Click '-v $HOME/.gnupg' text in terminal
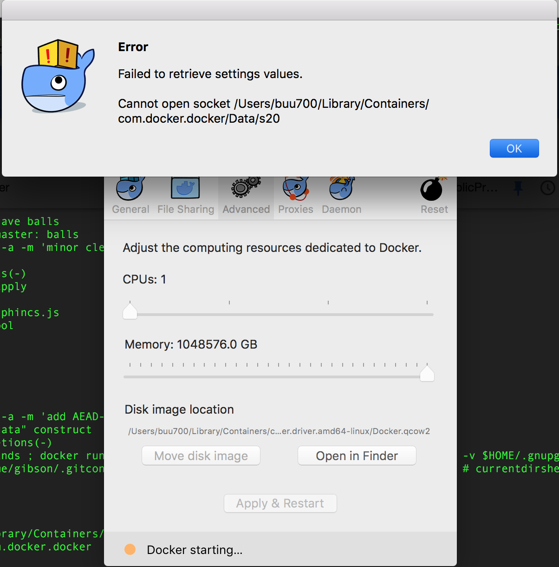The image size is (559, 567). click(511, 455)
